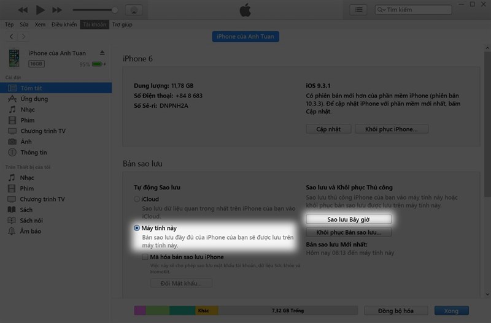Click the 16GB capacity badge
The image size is (491, 323).
tap(36, 64)
